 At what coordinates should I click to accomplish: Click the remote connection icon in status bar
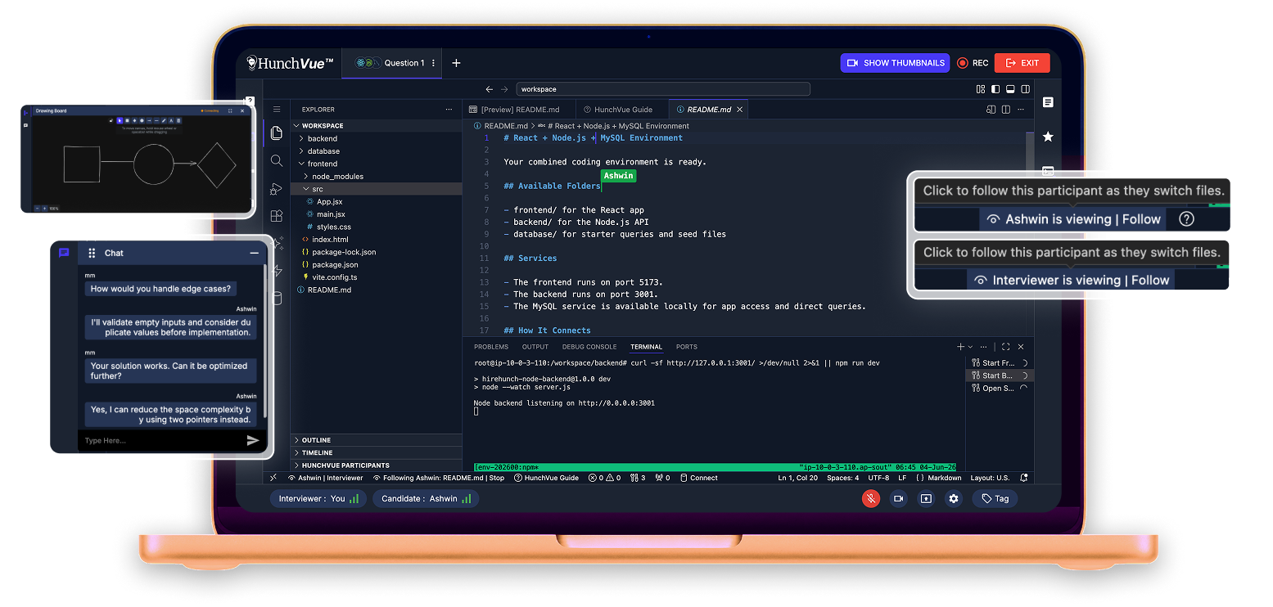273,478
